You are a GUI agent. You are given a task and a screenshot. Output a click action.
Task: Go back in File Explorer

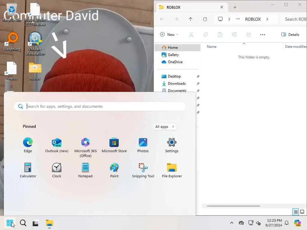click(162, 19)
